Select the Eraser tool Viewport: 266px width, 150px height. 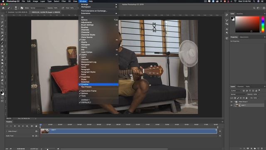click(2, 53)
